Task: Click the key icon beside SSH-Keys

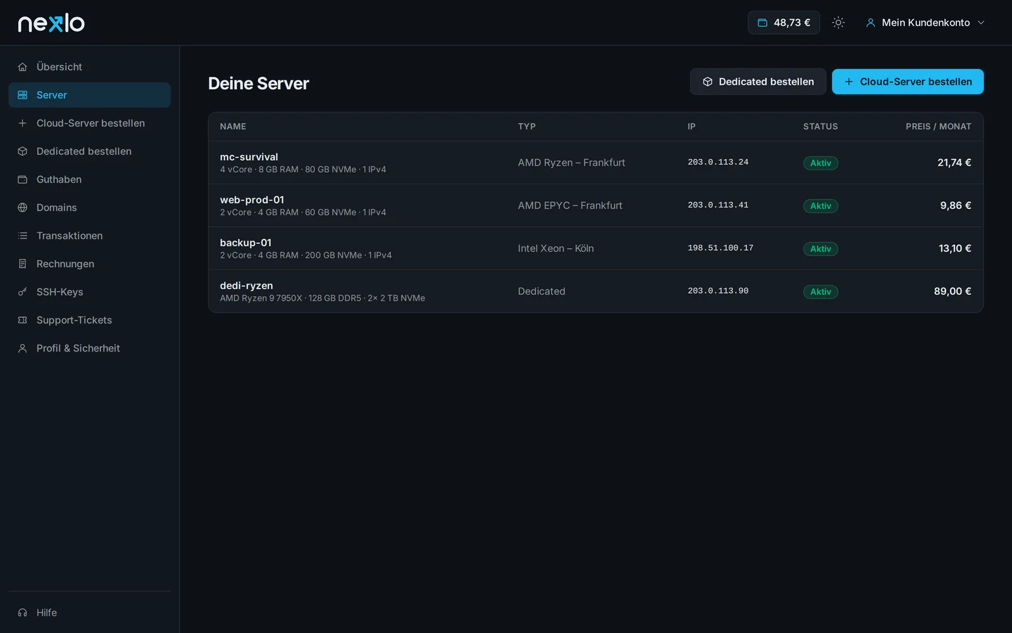Action: point(23,292)
